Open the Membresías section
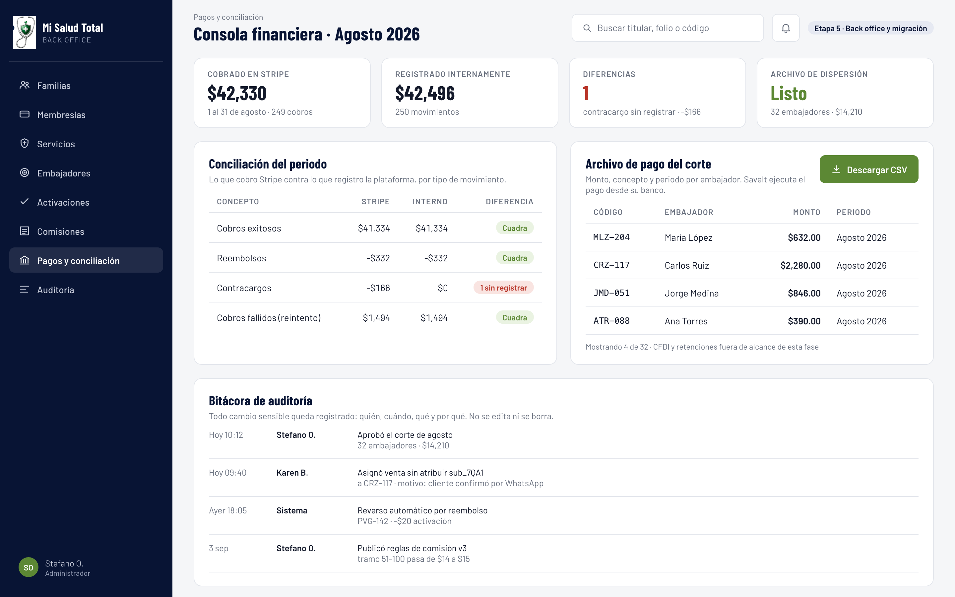The width and height of the screenshot is (955, 597). (86, 114)
